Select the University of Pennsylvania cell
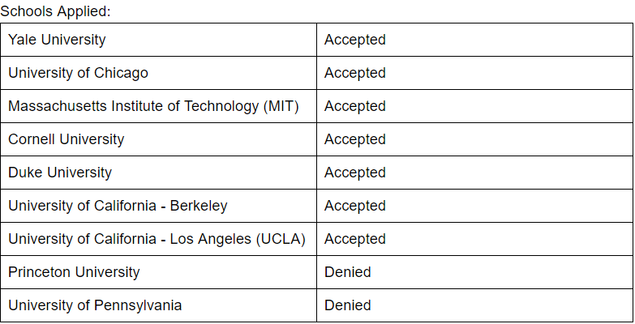The width and height of the screenshot is (635, 324). (95, 305)
